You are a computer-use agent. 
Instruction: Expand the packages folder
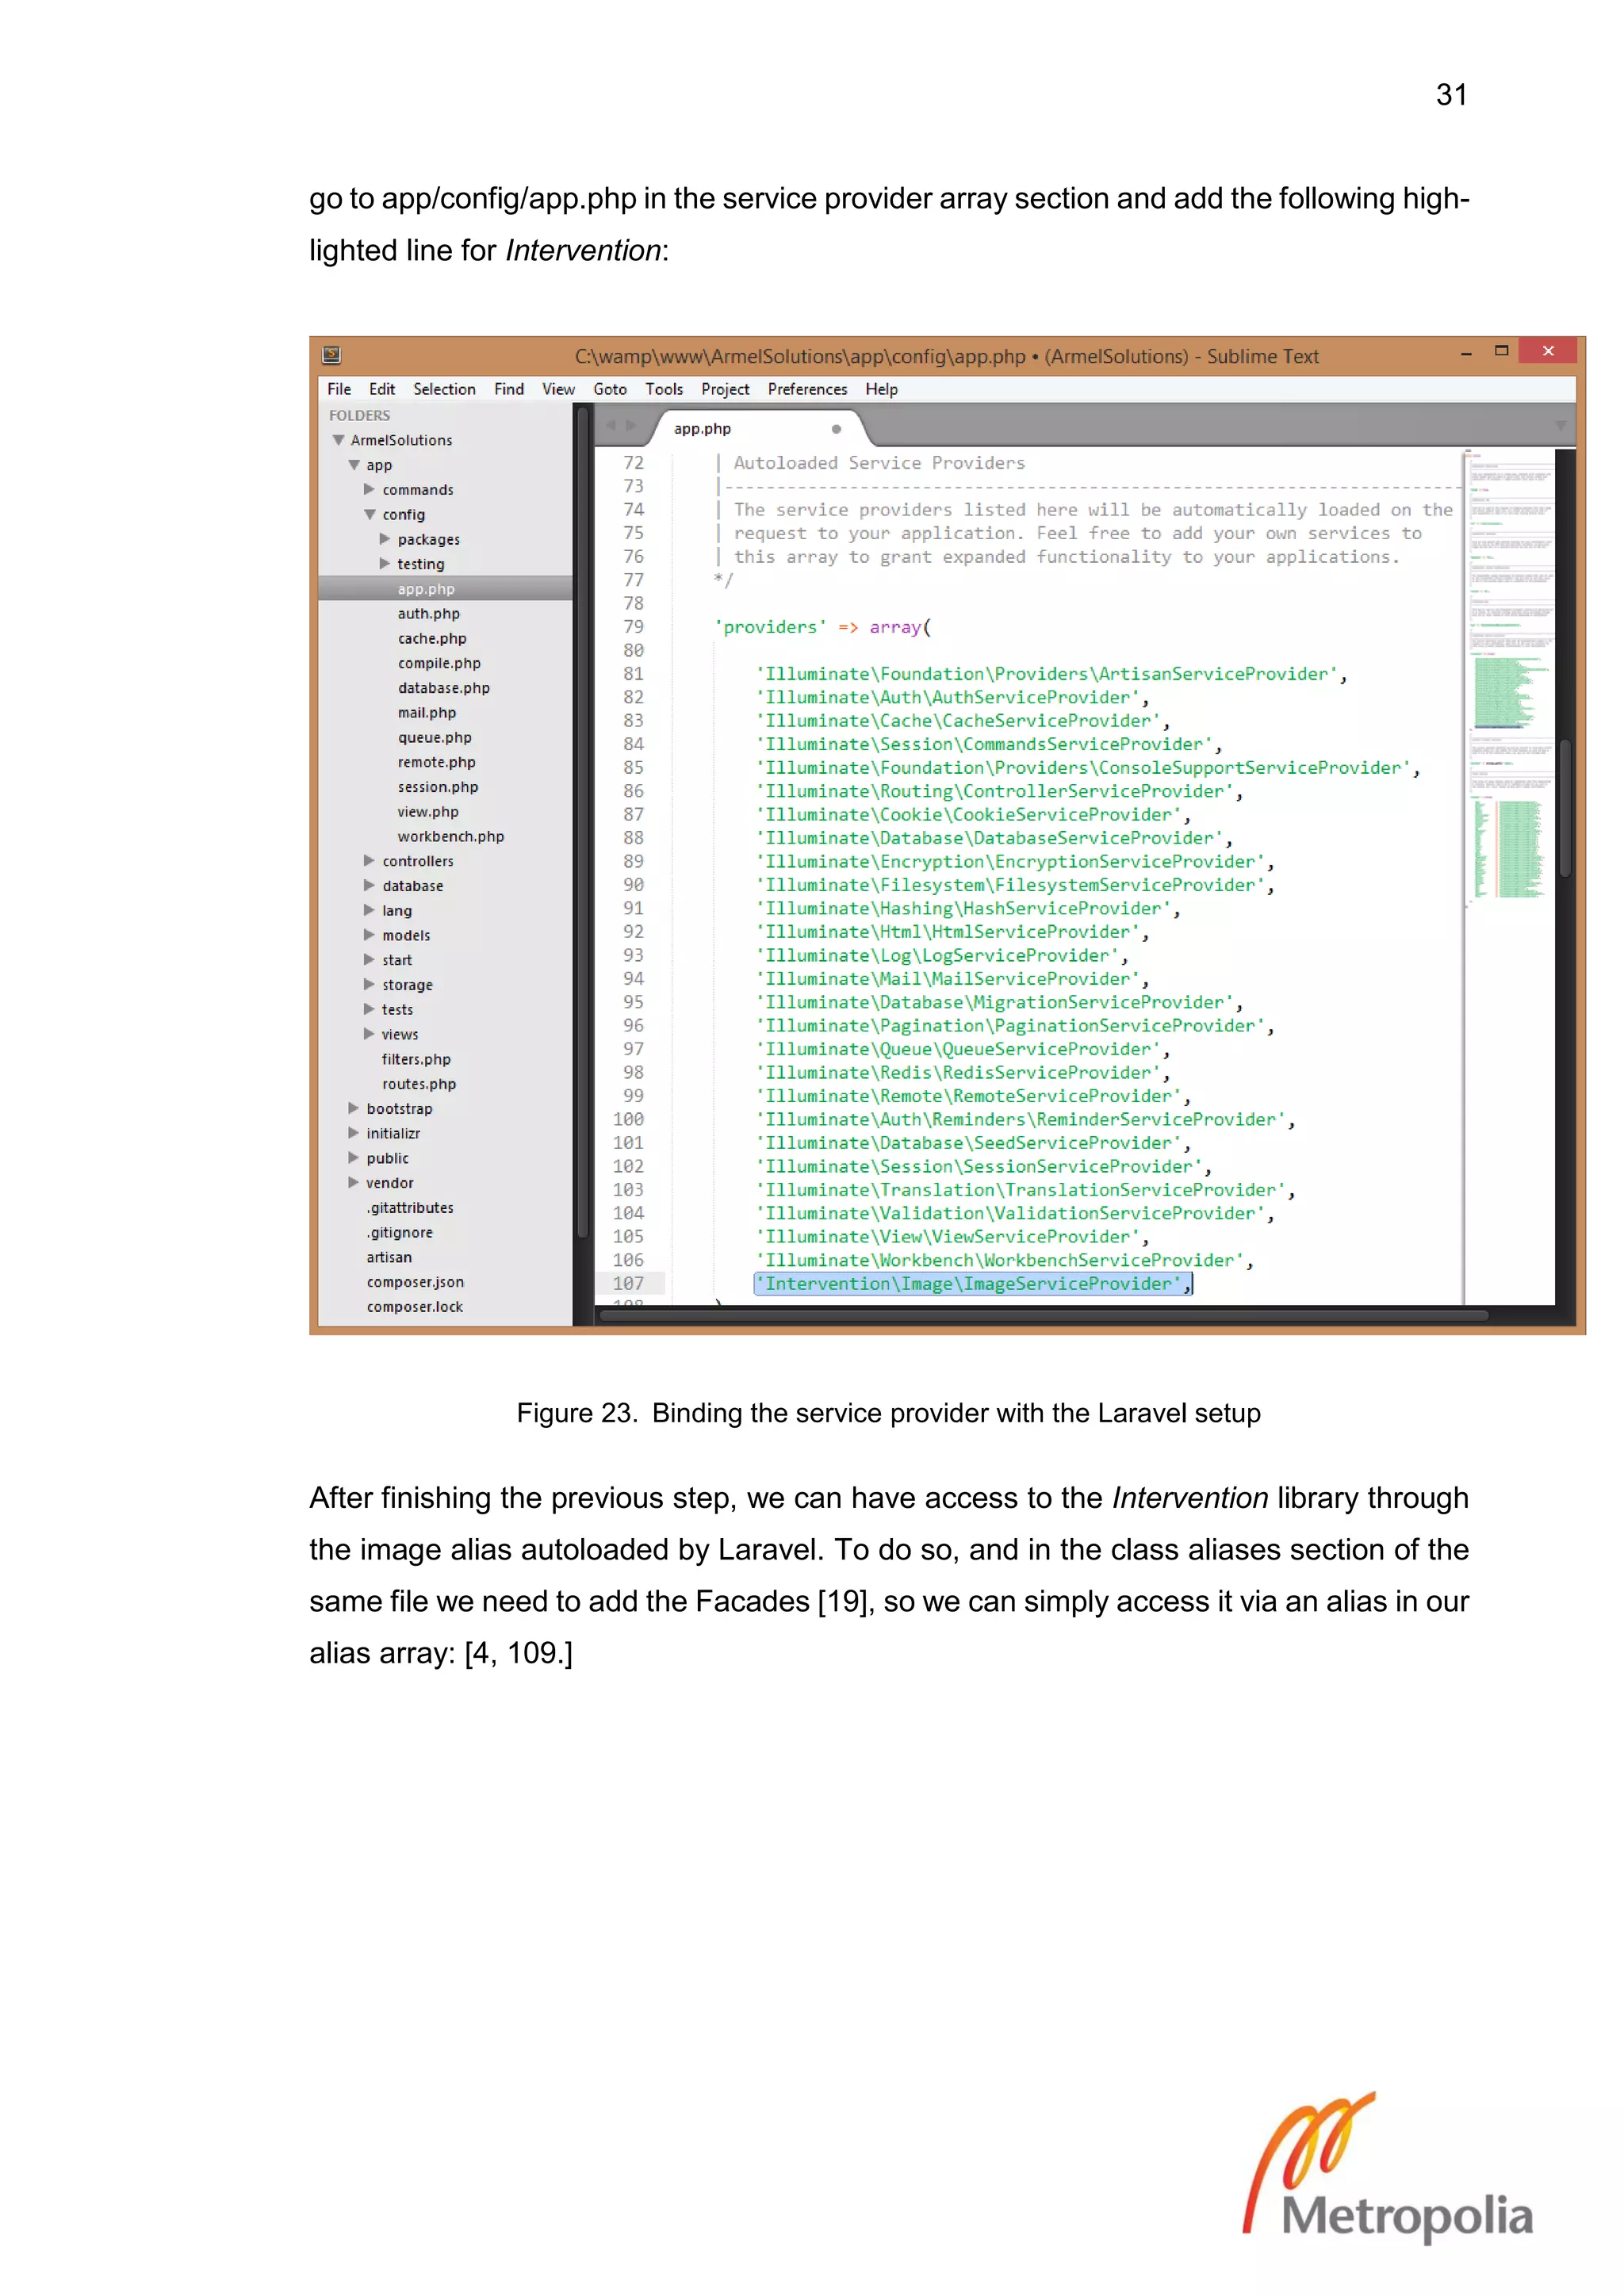pos(385,539)
